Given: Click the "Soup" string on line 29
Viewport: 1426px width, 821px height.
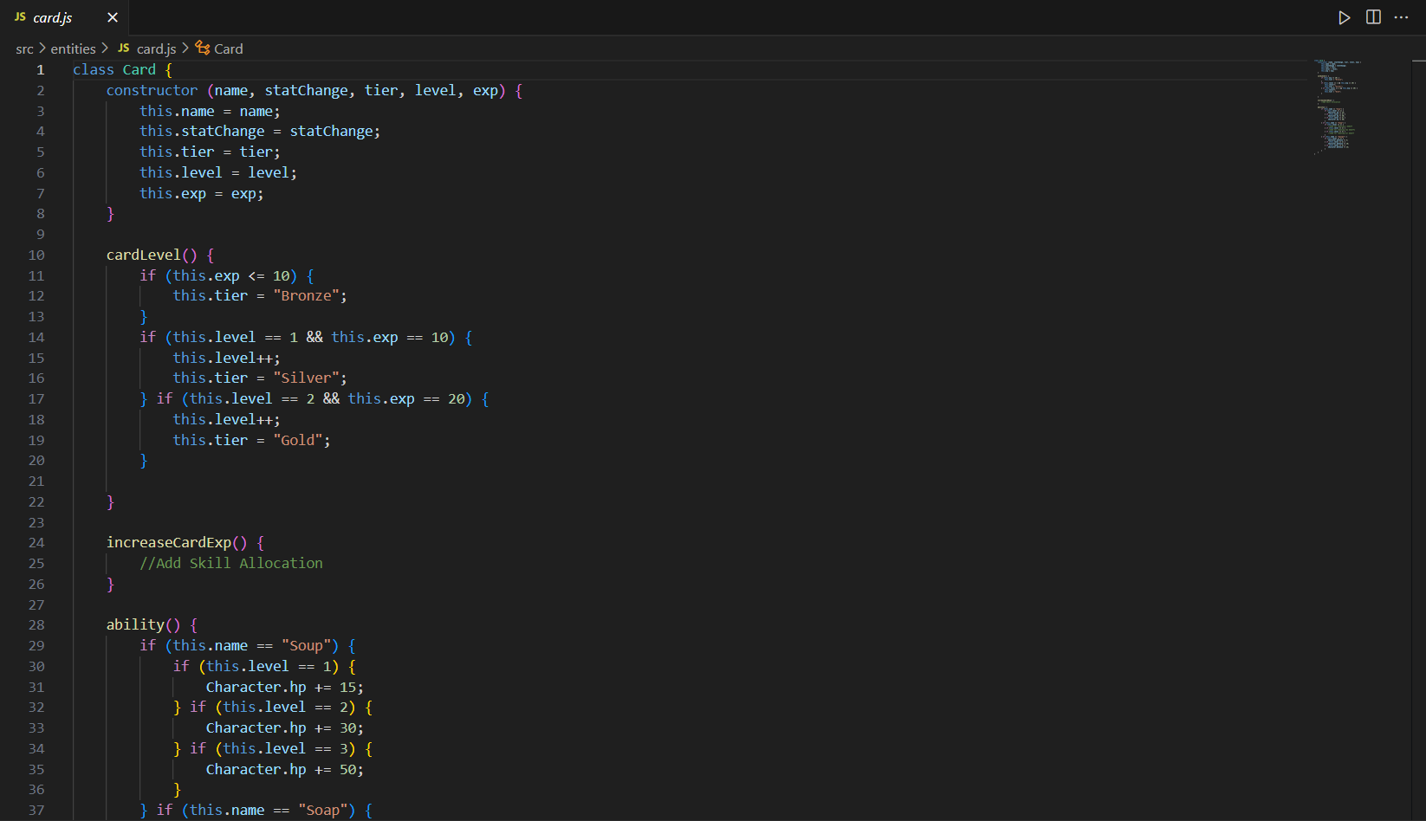Looking at the screenshot, I should [x=306, y=645].
